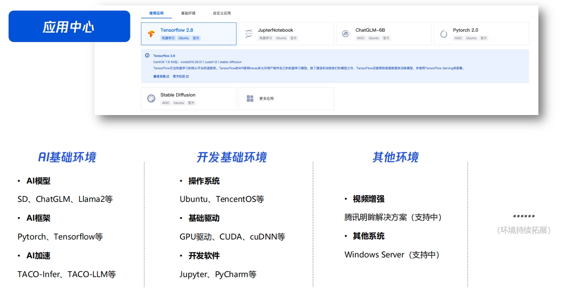Click the 机器学习 tag on Tensorflow card
Viewport: 572px width, 295px height.
(x=168, y=38)
